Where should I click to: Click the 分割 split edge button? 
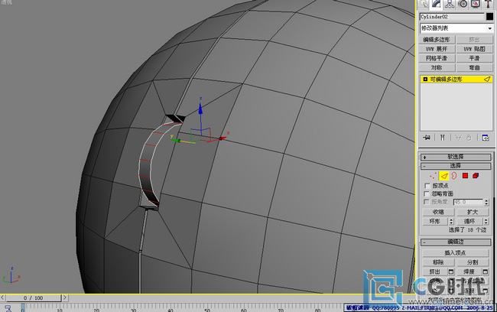(x=473, y=262)
